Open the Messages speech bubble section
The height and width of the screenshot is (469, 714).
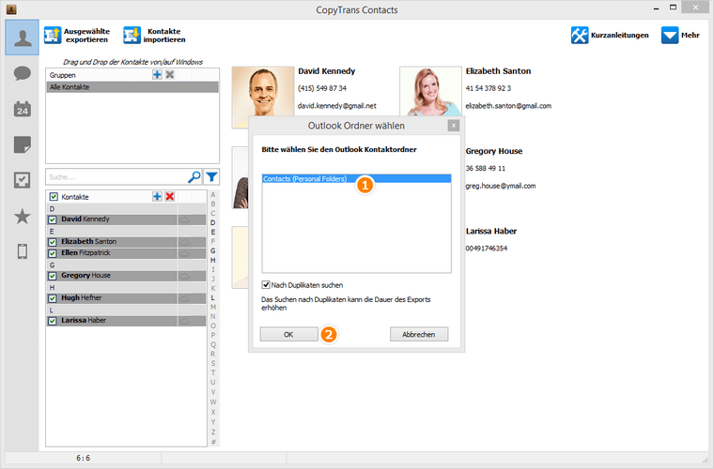click(23, 73)
